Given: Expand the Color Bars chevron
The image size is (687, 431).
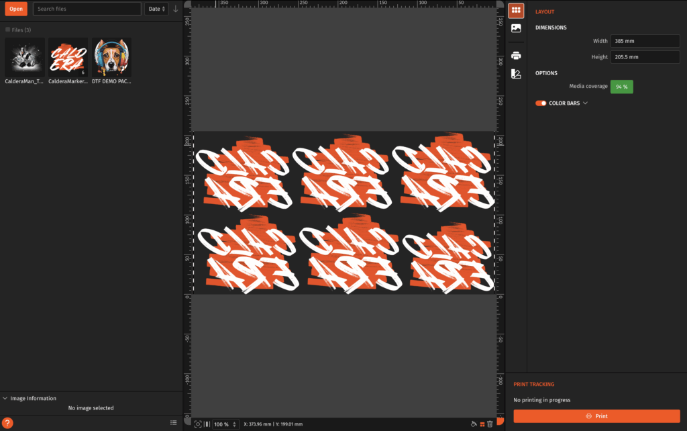Looking at the screenshot, I should [585, 103].
